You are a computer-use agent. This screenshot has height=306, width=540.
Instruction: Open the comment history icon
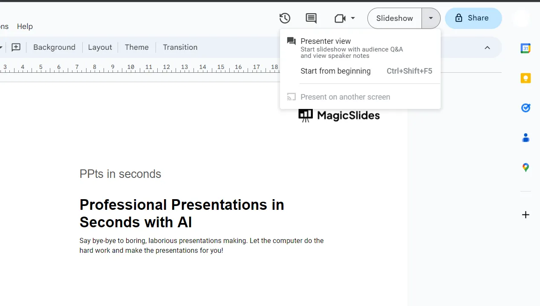point(311,18)
